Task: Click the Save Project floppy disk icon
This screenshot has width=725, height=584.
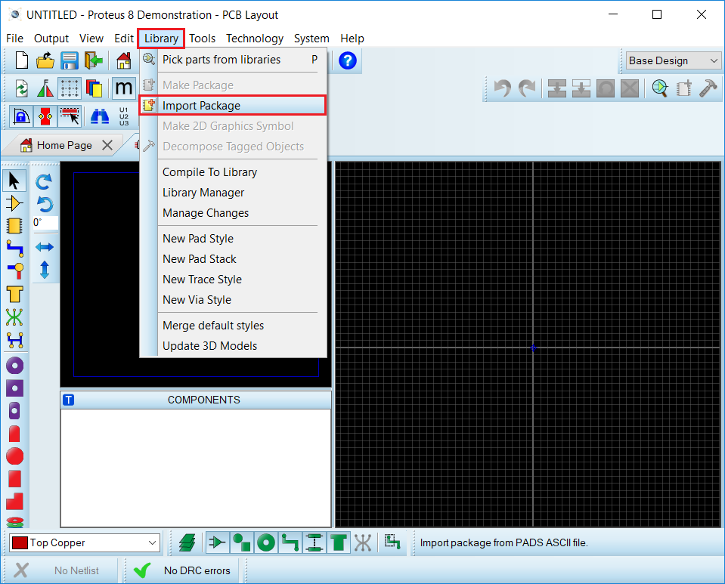Action: [70, 60]
